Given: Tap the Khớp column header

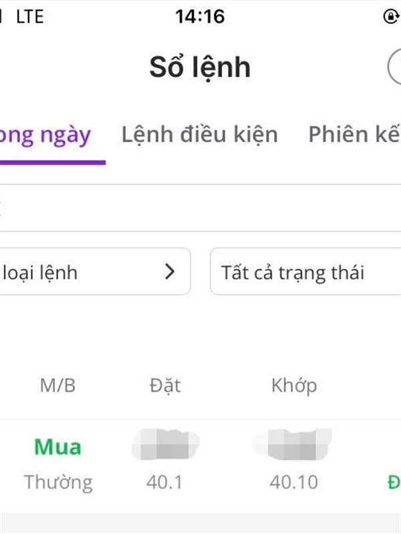Looking at the screenshot, I should [294, 385].
